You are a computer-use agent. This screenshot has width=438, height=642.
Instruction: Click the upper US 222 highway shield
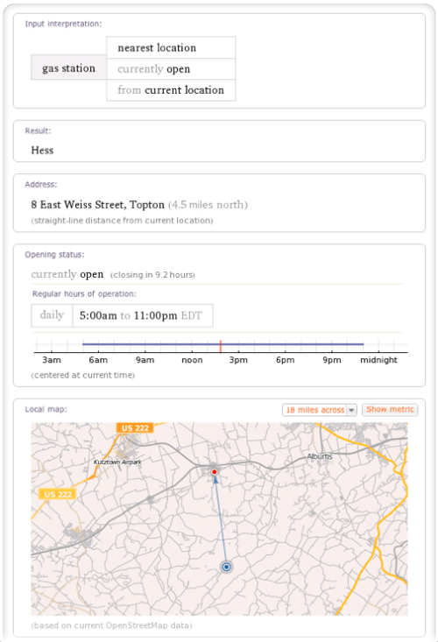point(135,428)
